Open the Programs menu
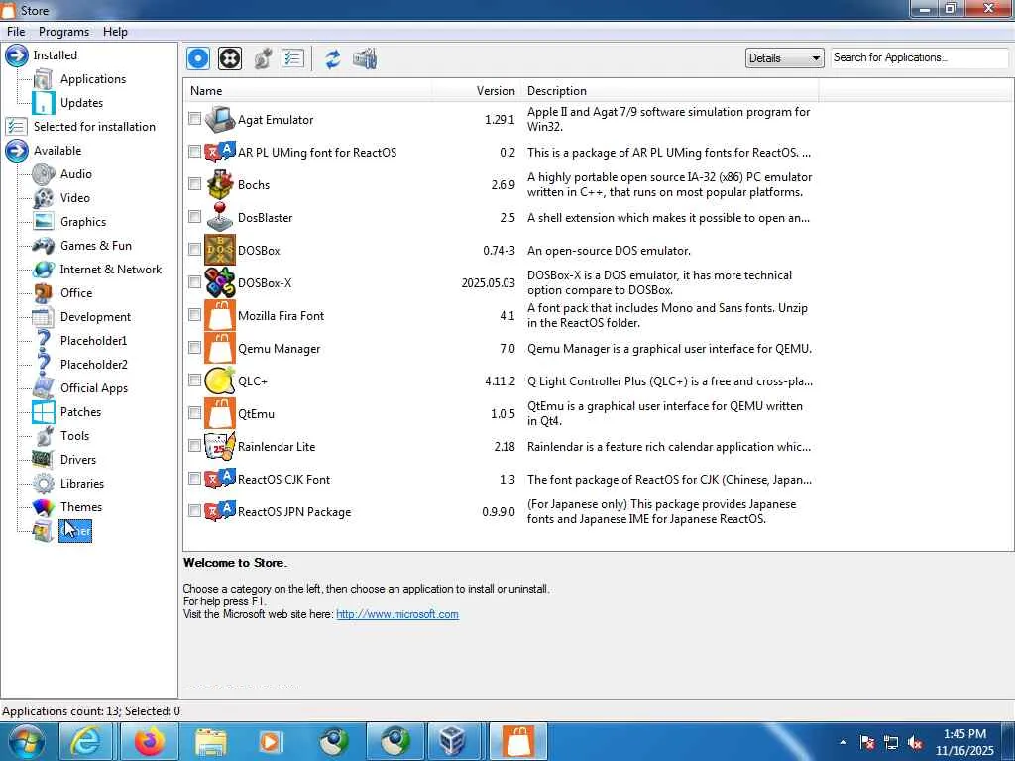The image size is (1015, 761). tap(63, 31)
